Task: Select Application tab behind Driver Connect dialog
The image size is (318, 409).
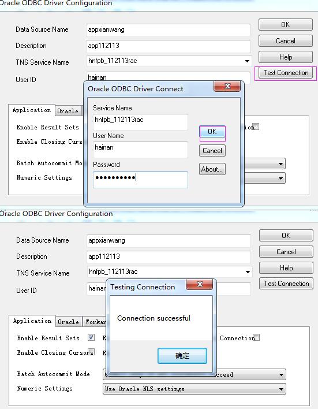Action: pos(32,110)
